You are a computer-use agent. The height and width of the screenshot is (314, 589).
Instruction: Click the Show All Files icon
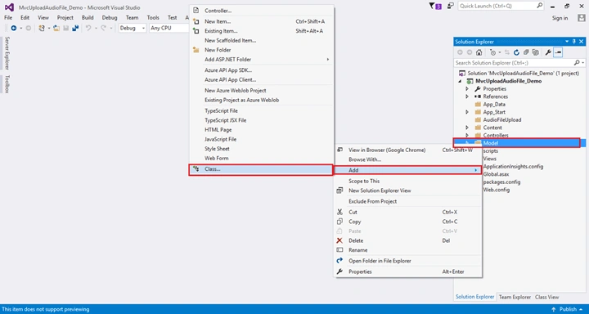click(x=536, y=52)
